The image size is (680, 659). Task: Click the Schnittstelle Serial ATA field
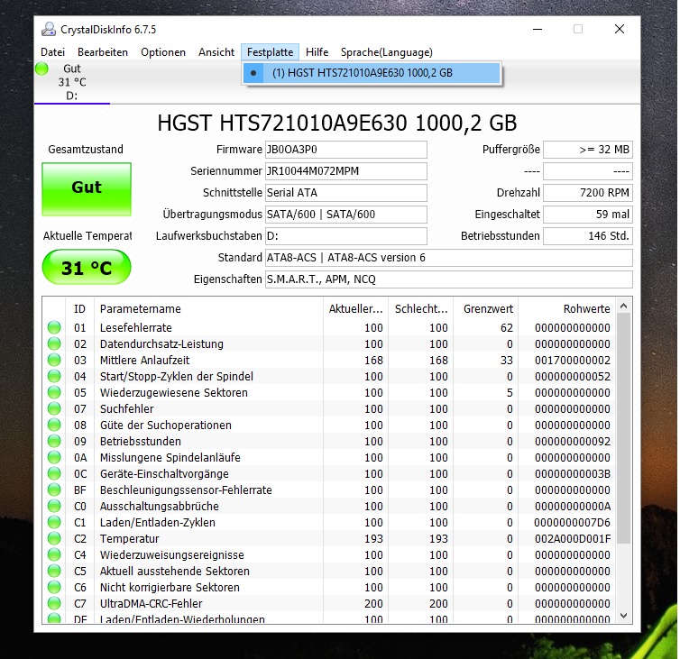coord(346,193)
